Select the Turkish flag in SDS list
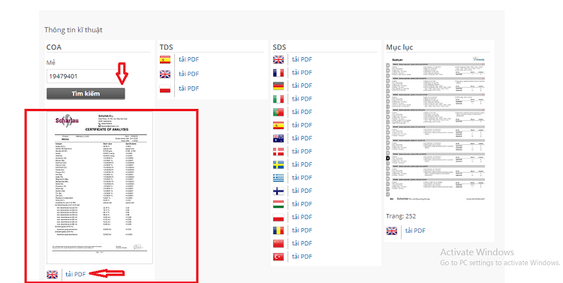Viewport: 563px width, 283px height. pos(278,257)
